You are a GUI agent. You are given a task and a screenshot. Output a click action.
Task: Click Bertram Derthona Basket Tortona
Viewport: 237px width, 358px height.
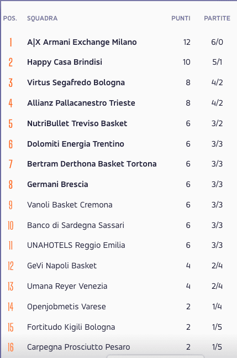pos(92,164)
